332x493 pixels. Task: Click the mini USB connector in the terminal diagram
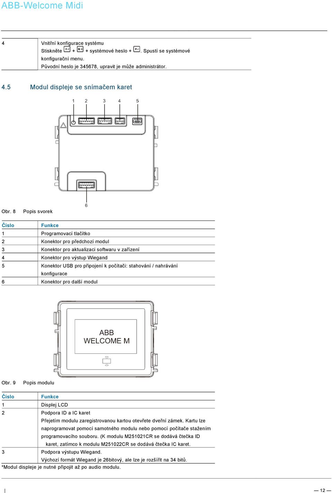[137, 121]
